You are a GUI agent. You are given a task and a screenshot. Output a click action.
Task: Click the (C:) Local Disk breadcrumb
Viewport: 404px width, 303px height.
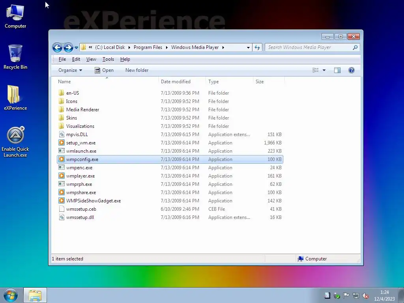110,47
